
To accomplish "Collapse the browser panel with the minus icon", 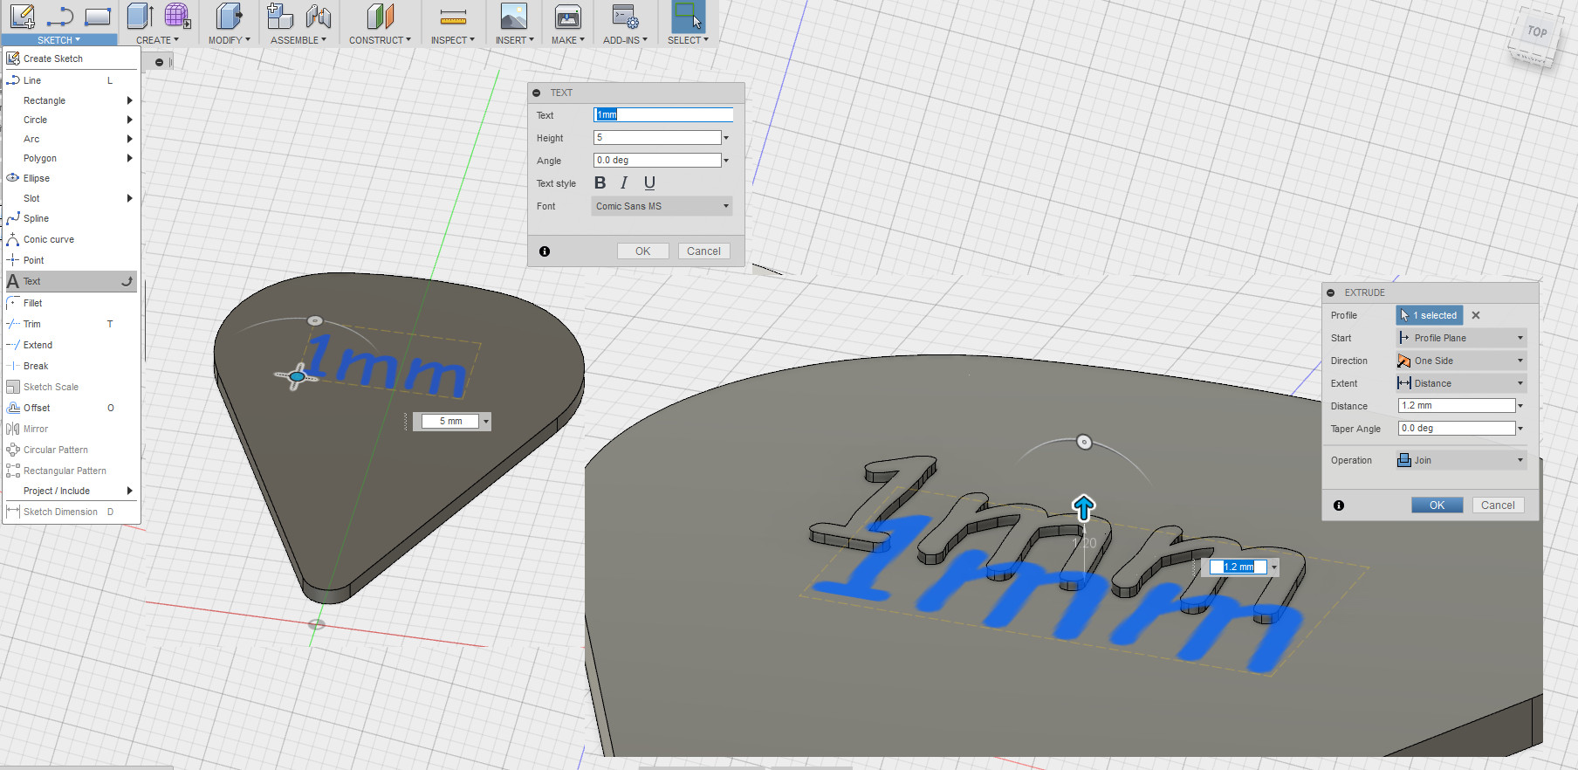I will pos(159,62).
